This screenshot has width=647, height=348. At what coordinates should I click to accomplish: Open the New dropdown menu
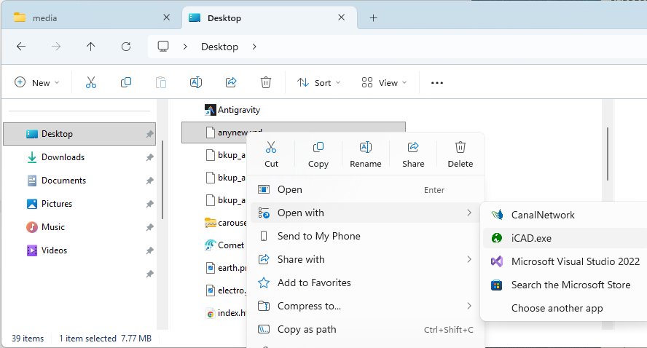tap(37, 82)
